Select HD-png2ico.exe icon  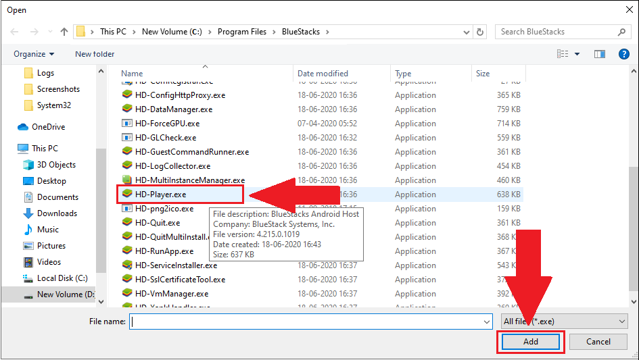[x=127, y=209]
